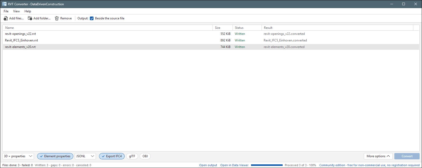Click the Remove trash icon
This screenshot has width=422, height=168.
point(57,18)
